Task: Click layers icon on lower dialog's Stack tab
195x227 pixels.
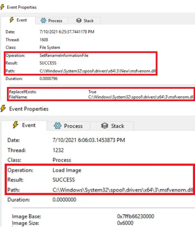Action: 104,126
